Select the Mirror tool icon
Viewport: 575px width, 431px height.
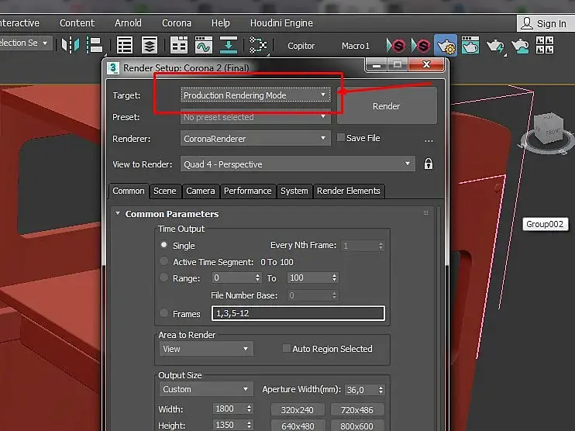tap(71, 45)
